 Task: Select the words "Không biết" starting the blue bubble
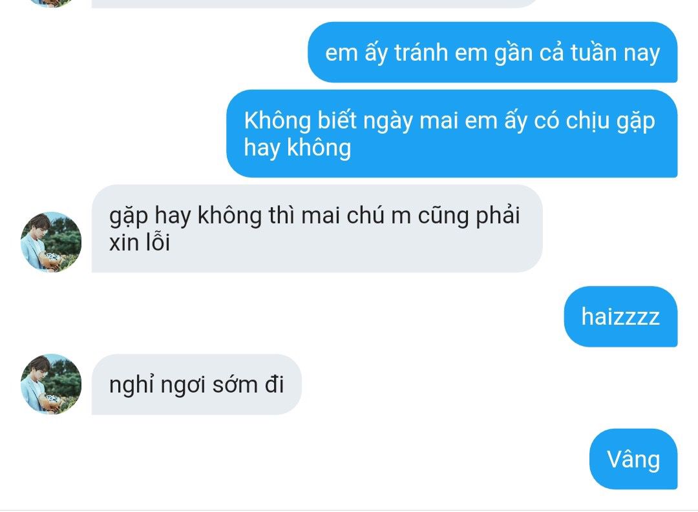pos(300,121)
